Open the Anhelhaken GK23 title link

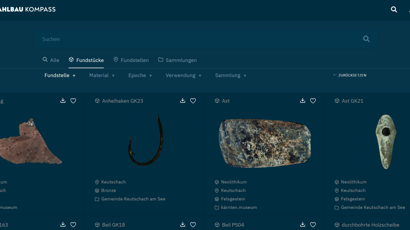click(x=123, y=101)
